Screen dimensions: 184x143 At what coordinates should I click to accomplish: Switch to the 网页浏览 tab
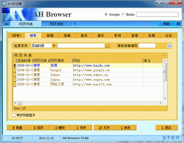coord(56,24)
